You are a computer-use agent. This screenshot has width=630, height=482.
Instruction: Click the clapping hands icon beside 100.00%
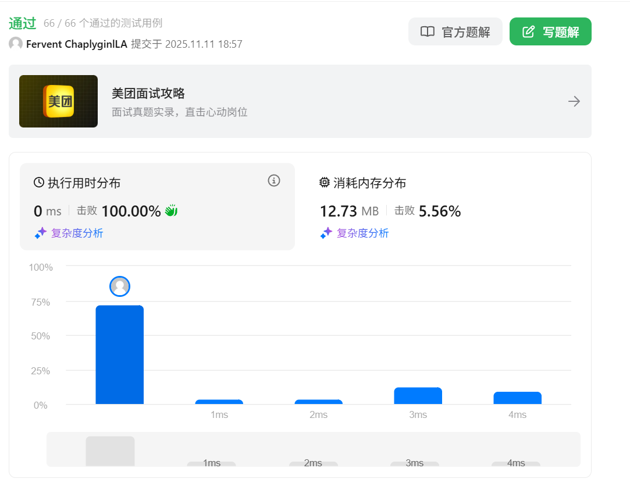(171, 210)
